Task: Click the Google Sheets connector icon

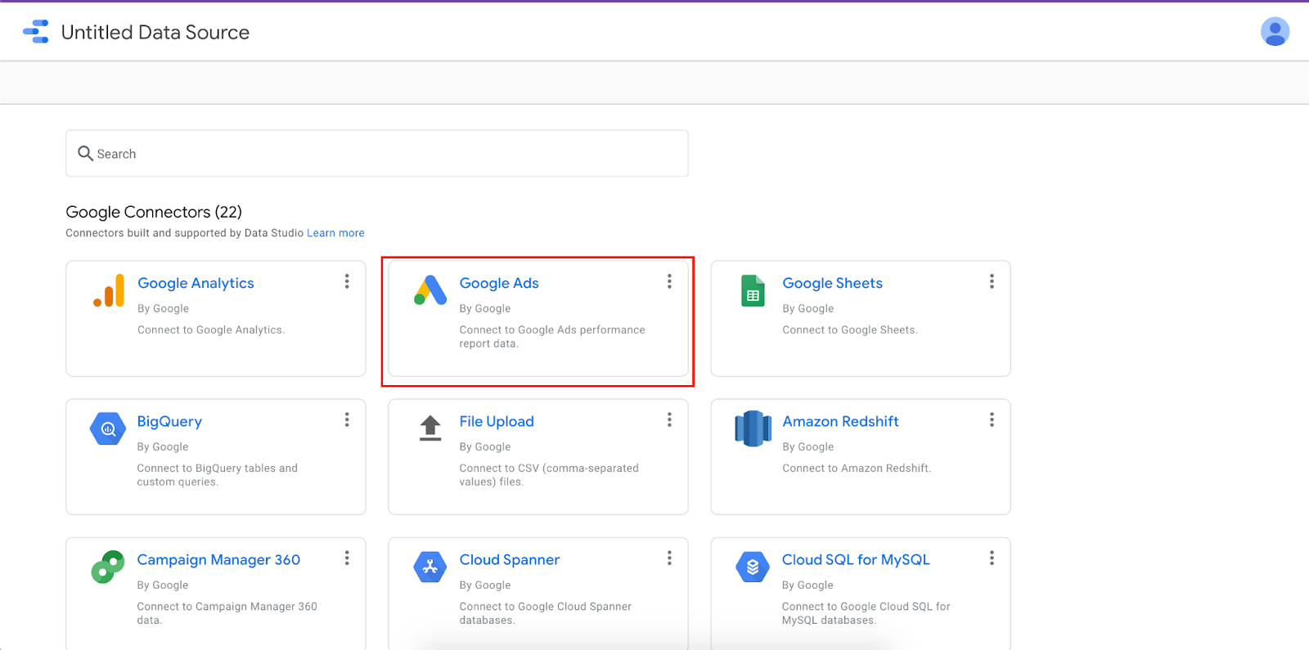Action: [753, 291]
